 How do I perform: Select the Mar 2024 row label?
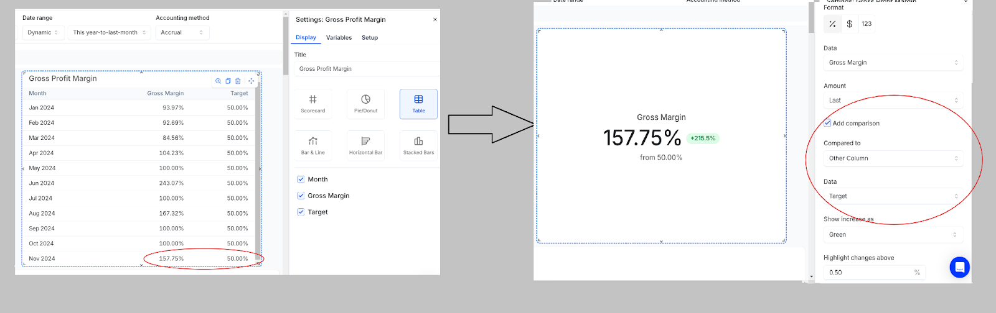42,138
